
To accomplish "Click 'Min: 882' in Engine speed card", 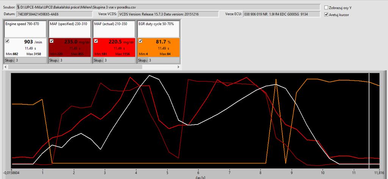I will pyautogui.click(x=13, y=54).
